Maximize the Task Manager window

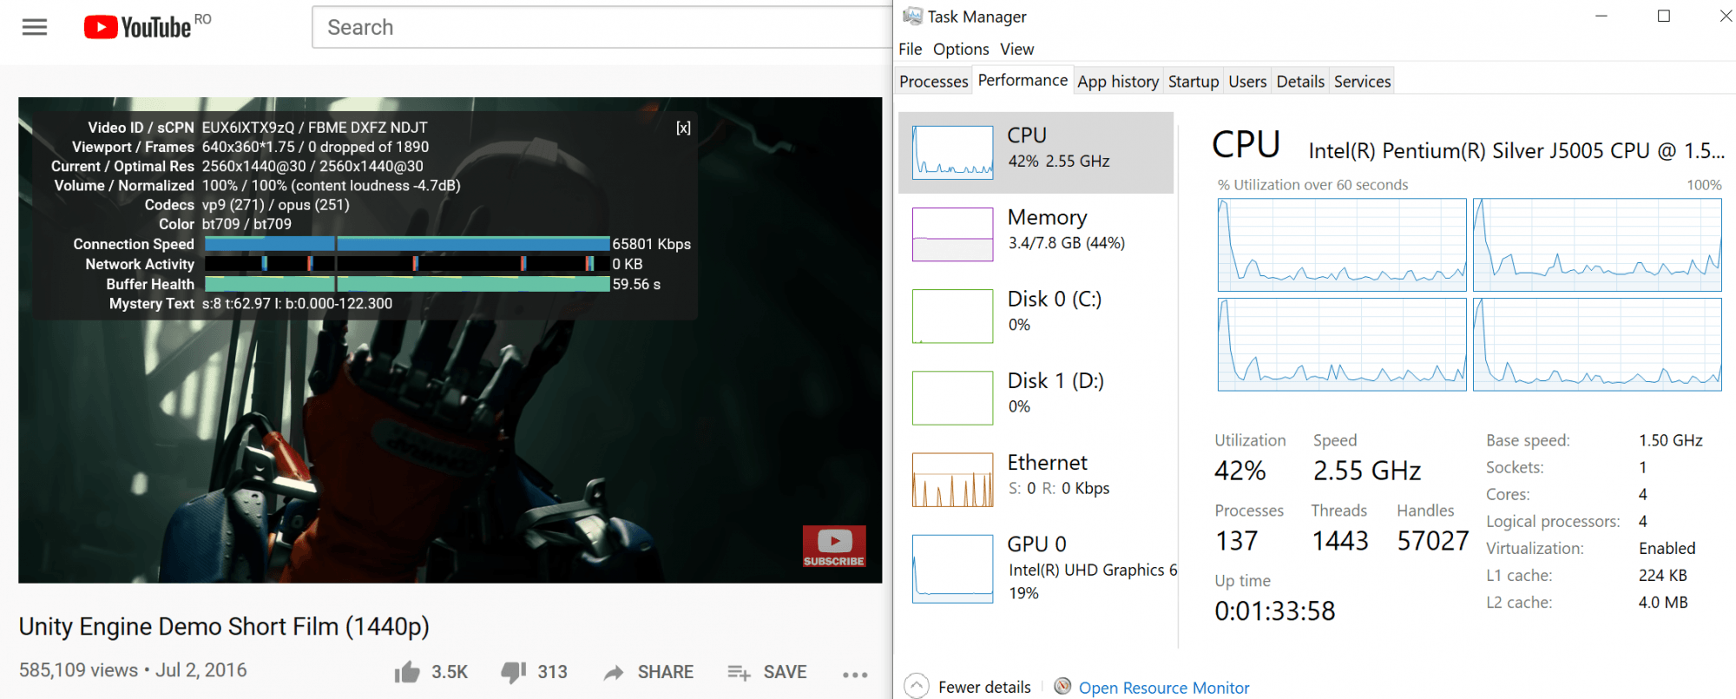[x=1664, y=16]
